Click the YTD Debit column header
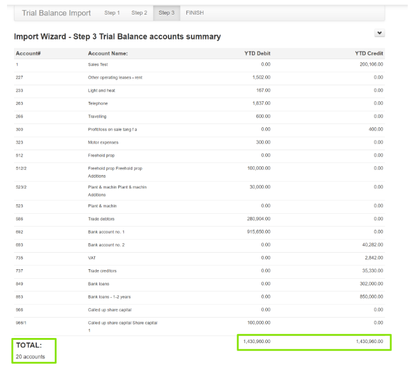 (257, 53)
